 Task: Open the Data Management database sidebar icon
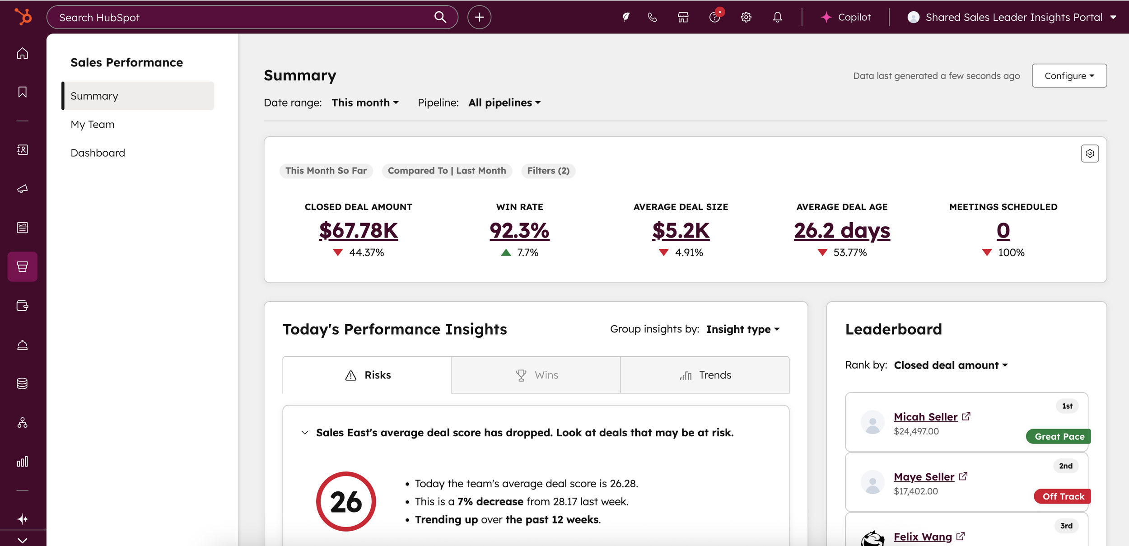click(x=22, y=383)
